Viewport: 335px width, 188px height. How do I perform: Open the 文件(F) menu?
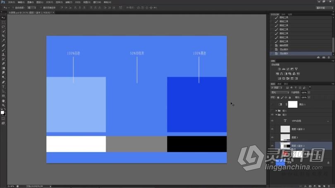tap(11, 2)
